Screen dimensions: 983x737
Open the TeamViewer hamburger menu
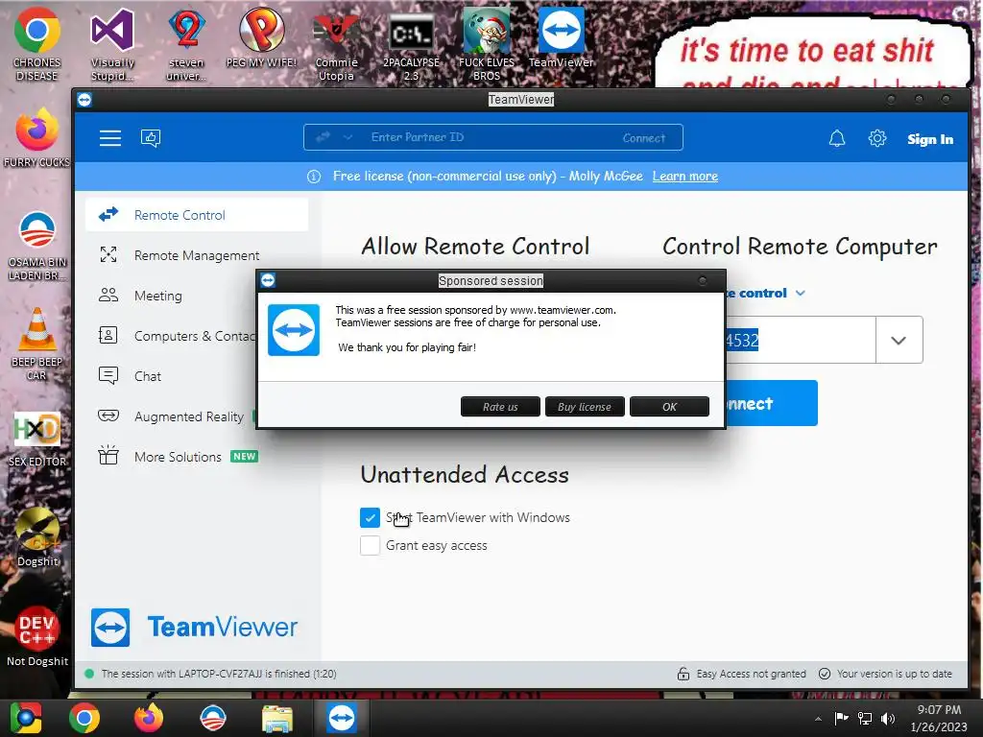110,138
